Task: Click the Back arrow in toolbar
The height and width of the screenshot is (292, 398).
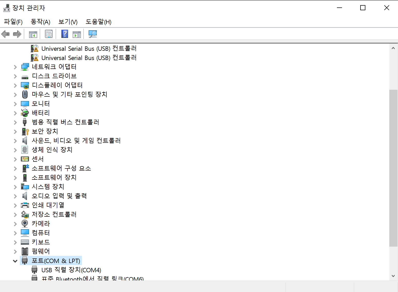Action: [5, 34]
